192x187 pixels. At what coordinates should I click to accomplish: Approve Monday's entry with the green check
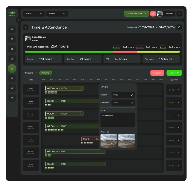coord(169,90)
